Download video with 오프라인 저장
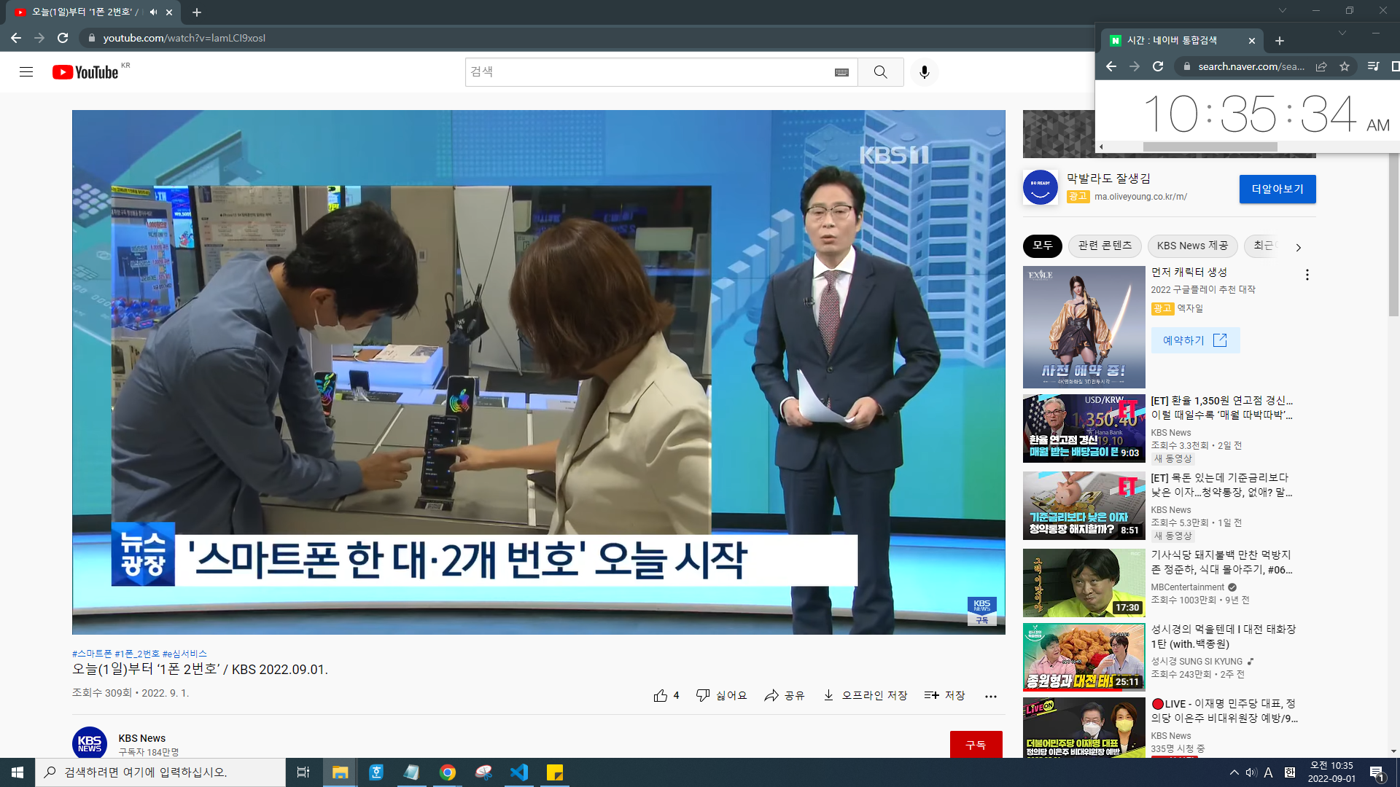 (865, 695)
